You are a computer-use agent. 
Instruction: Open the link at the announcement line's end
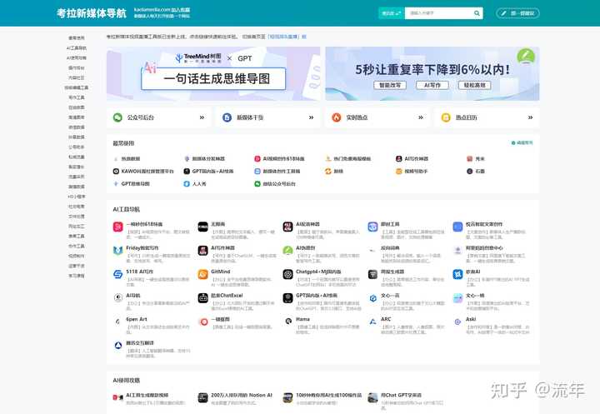(x=287, y=37)
